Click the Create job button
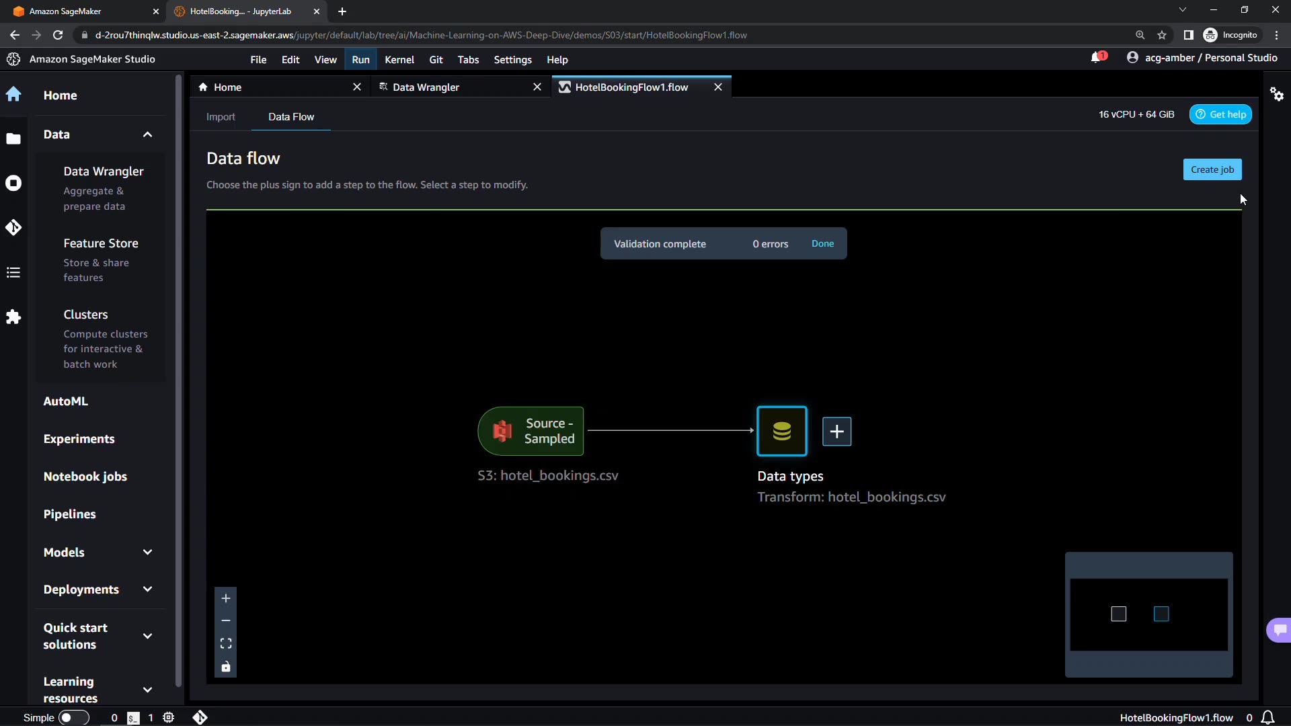The height and width of the screenshot is (726, 1291). pos(1212,170)
